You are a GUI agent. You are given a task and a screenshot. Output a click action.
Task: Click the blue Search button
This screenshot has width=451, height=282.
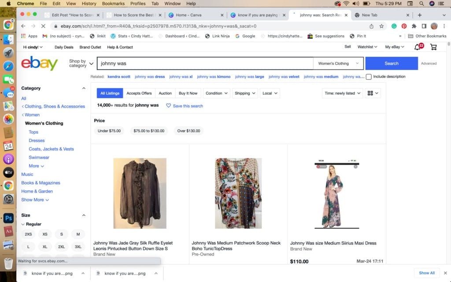pyautogui.click(x=391, y=63)
